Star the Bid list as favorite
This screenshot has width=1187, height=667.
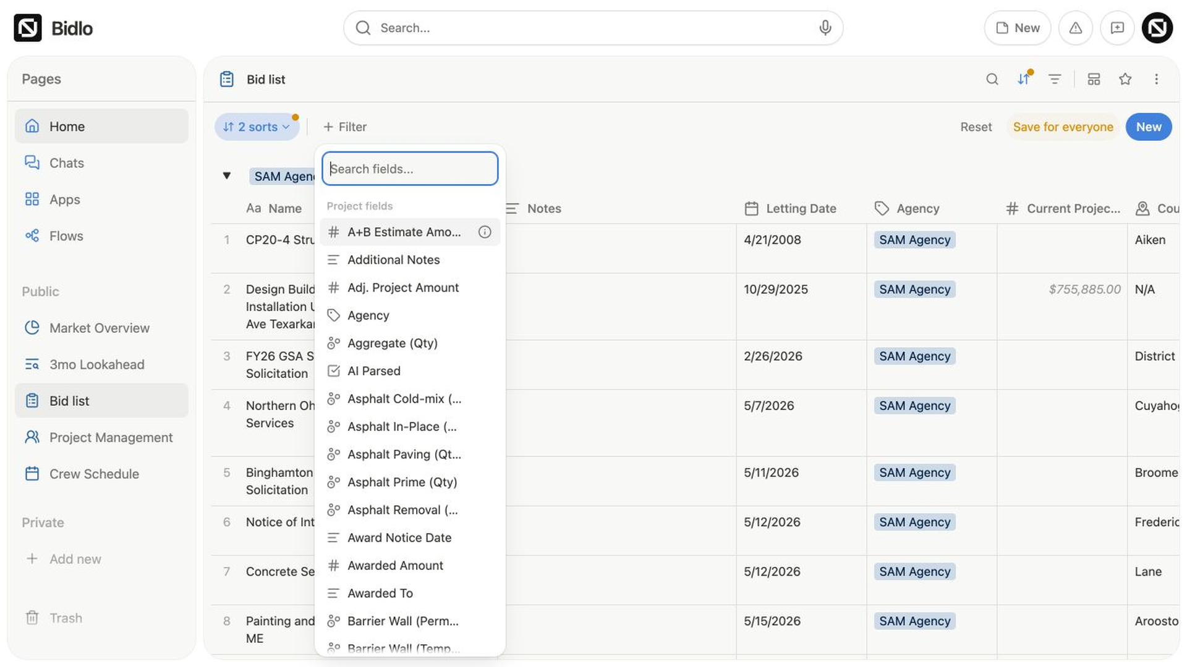click(x=1125, y=79)
